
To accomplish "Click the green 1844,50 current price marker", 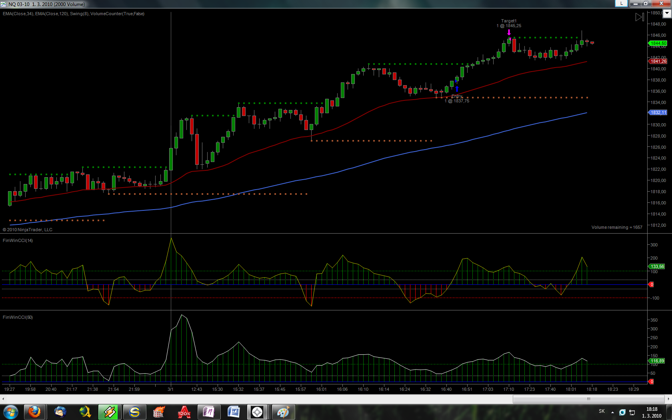I will click(x=658, y=43).
